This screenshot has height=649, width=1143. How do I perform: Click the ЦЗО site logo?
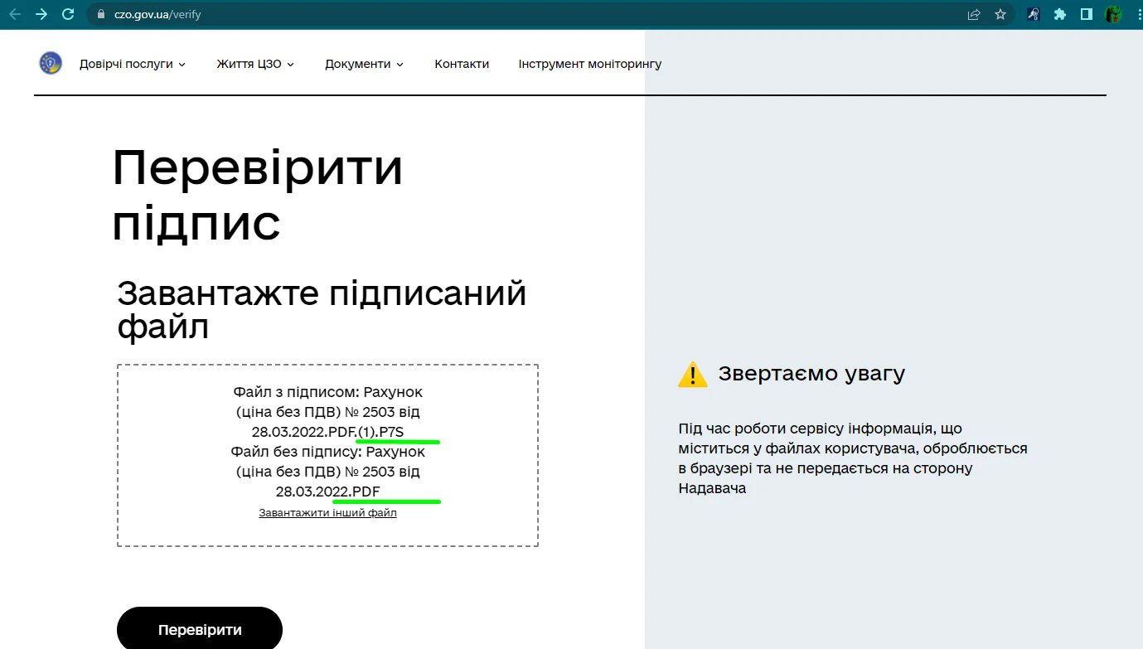pyautogui.click(x=51, y=63)
